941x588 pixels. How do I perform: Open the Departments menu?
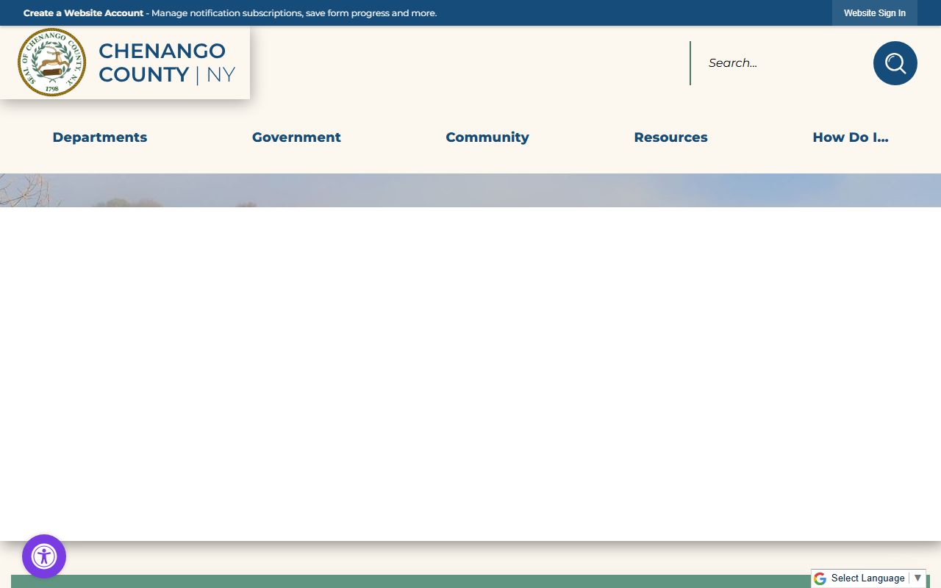coord(100,137)
